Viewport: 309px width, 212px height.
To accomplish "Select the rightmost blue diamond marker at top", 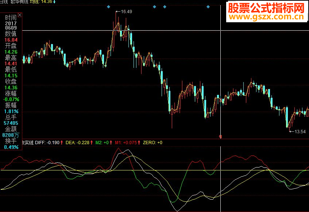I will [208, 7].
